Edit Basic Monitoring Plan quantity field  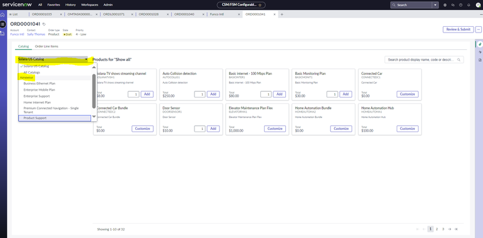(332, 94)
